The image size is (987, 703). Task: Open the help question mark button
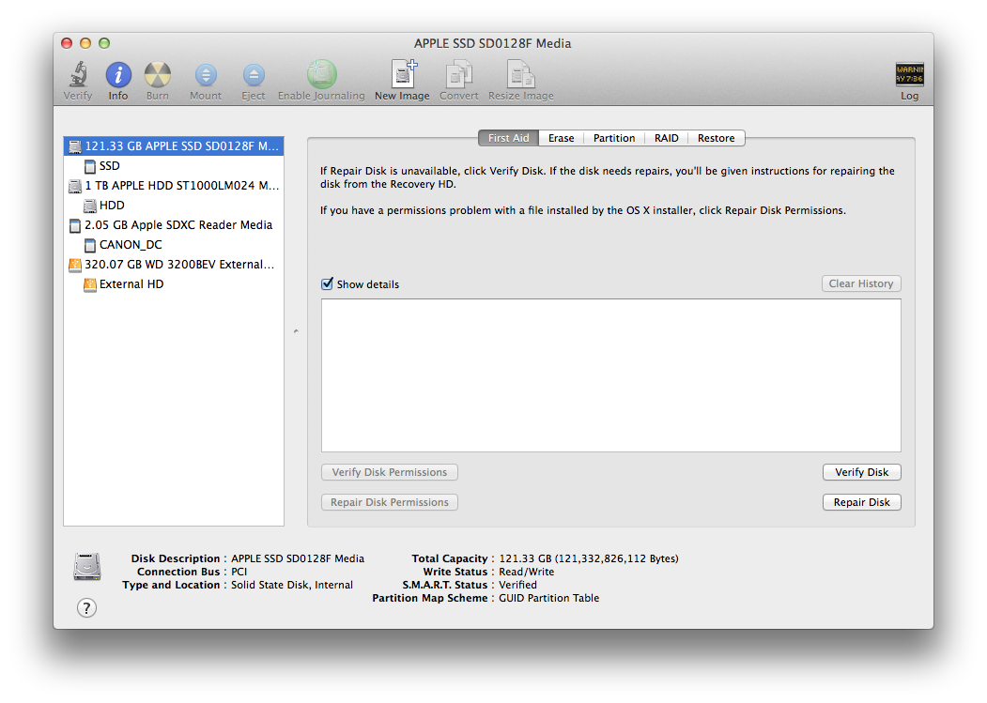[86, 608]
